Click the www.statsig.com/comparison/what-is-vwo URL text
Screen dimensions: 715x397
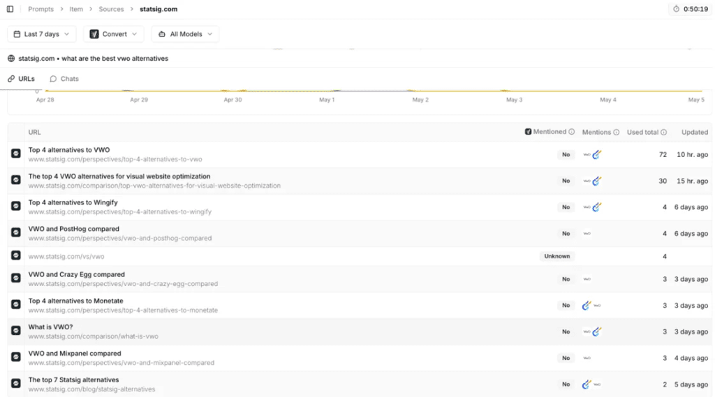point(93,336)
